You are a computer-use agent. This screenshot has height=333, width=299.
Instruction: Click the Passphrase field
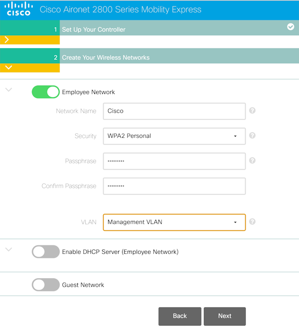(174, 161)
